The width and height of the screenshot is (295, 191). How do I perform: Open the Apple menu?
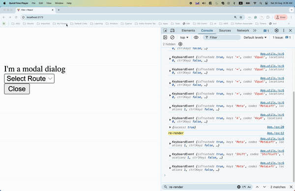[4, 3]
